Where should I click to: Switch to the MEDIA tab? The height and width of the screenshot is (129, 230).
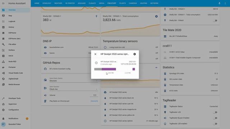point(101,3)
